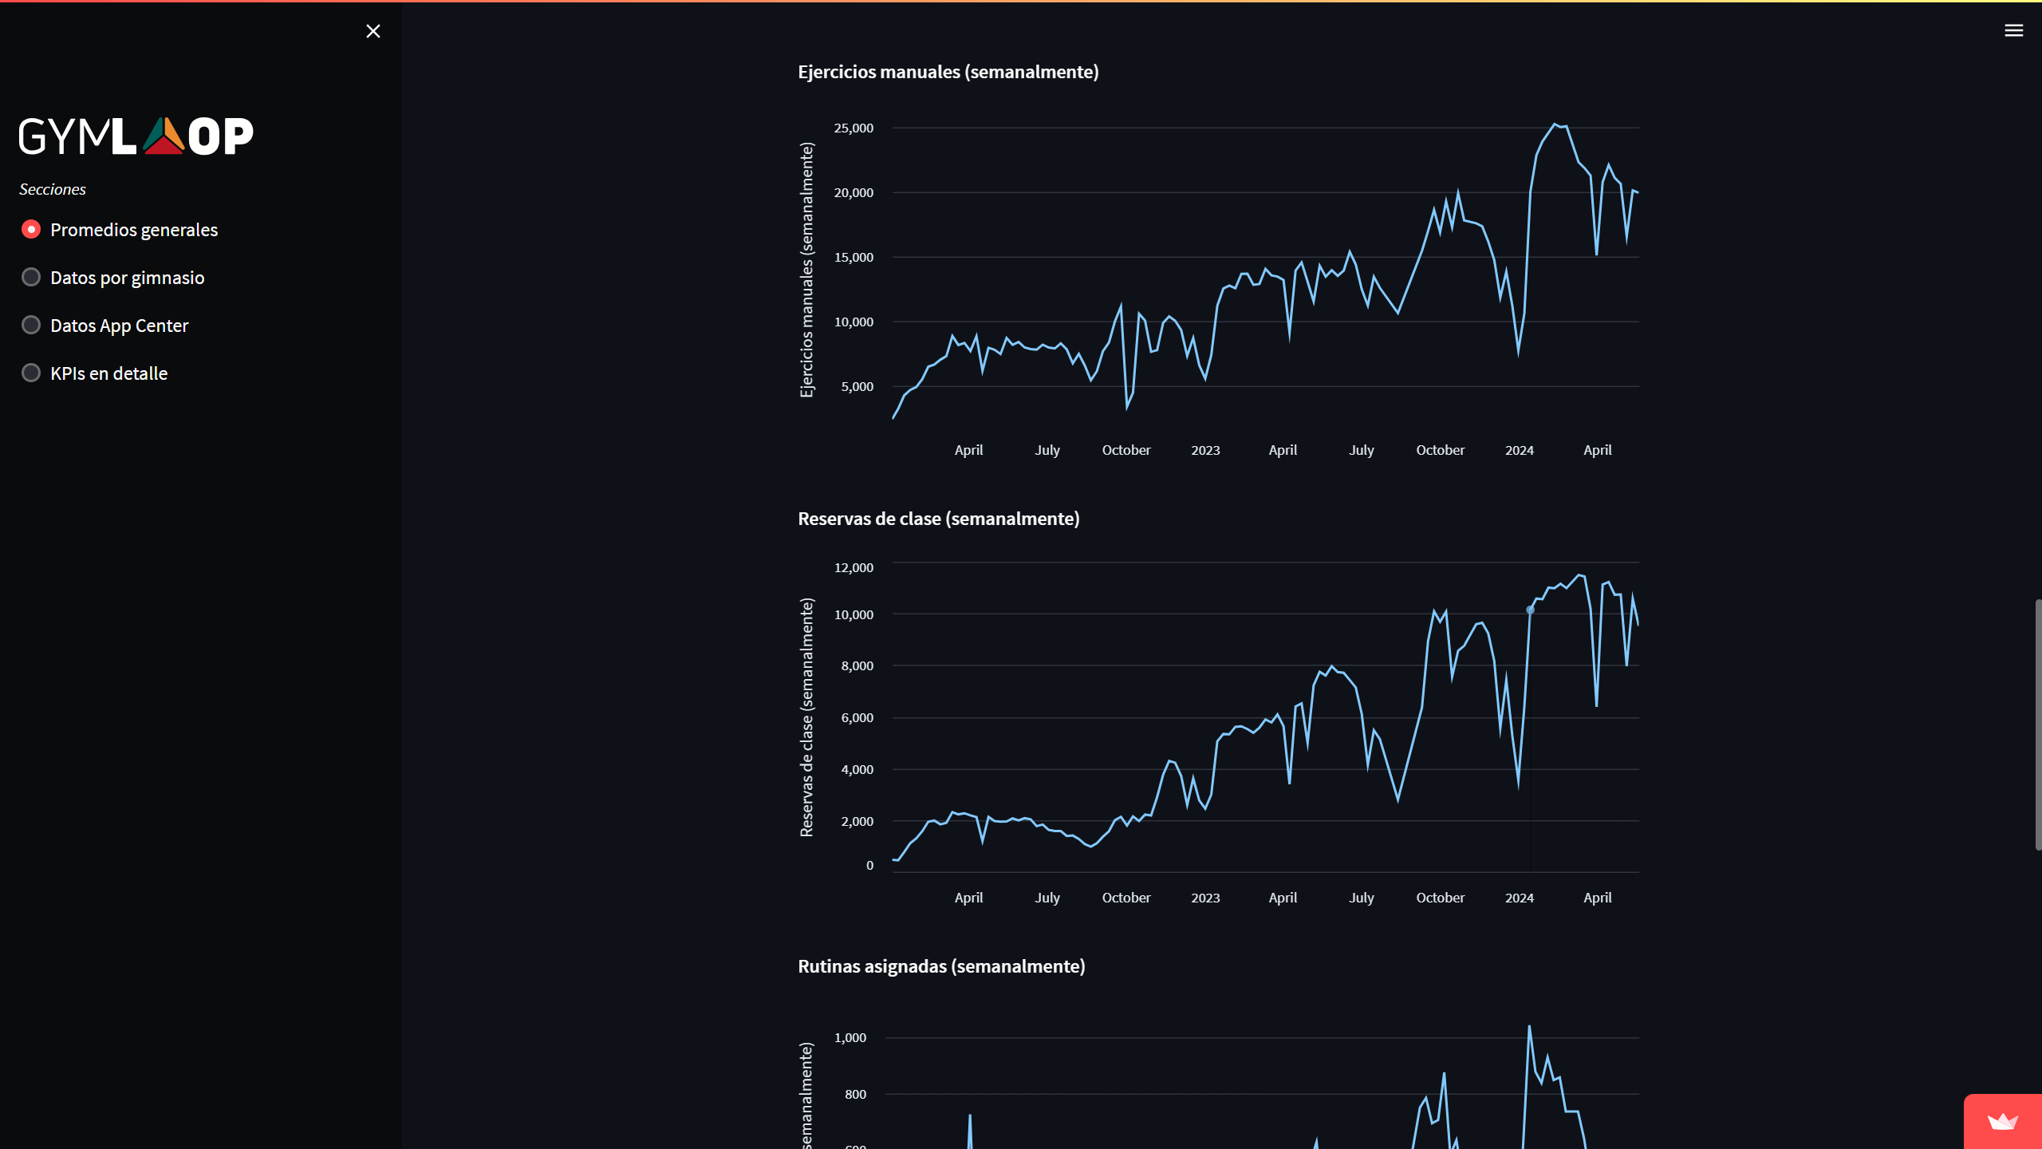Select Datos por gimnasio radio option
This screenshot has height=1149, width=2042.
(x=113, y=278)
